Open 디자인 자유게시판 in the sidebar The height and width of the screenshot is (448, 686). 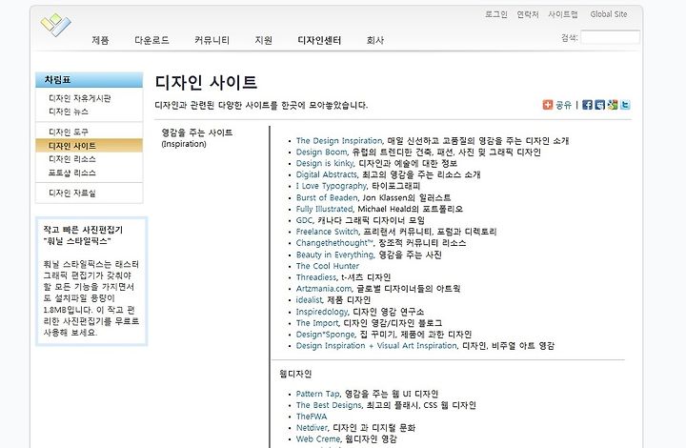[80, 98]
